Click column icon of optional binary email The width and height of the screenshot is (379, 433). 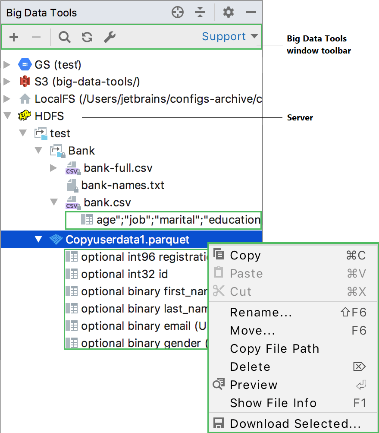(x=72, y=326)
